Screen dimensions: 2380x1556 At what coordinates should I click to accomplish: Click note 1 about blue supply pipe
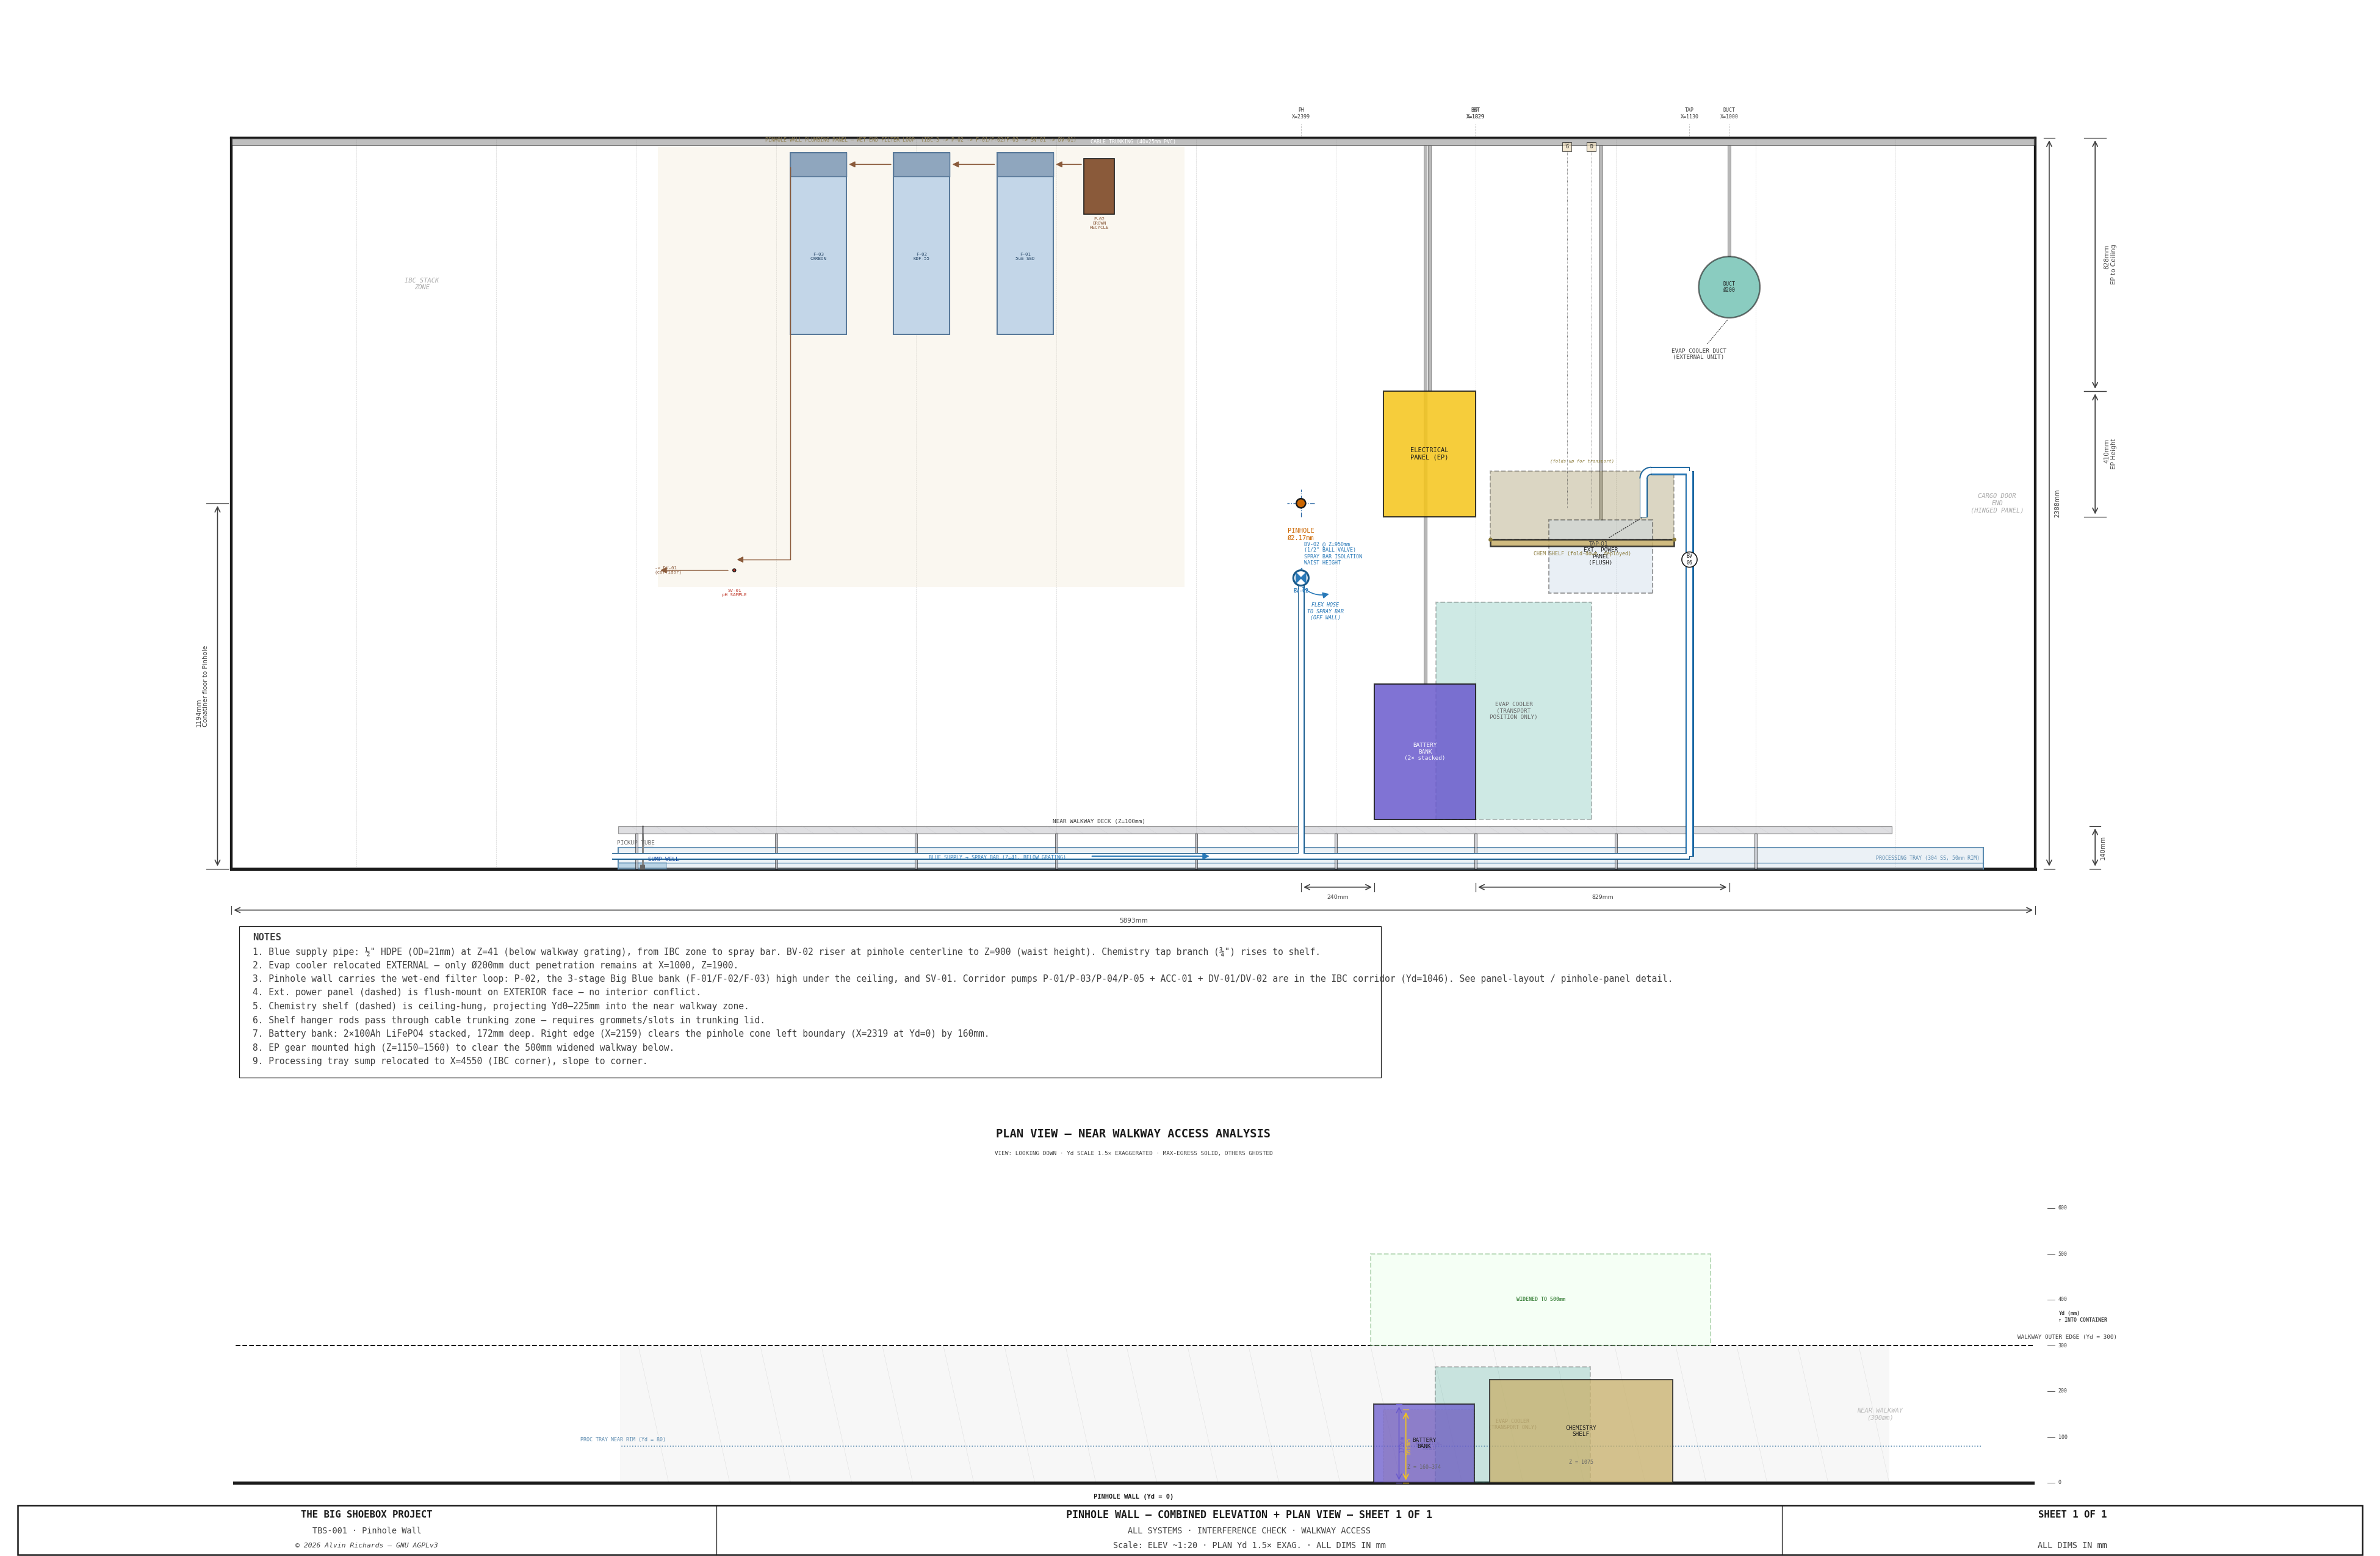786,952
